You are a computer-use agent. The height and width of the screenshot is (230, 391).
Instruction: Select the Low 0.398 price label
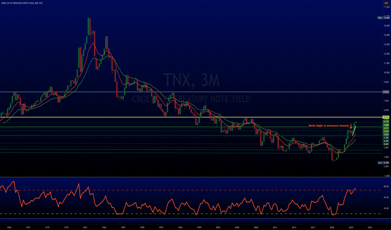(383, 163)
